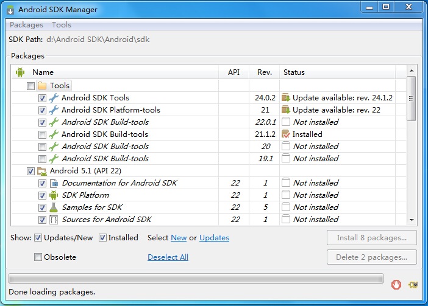The height and width of the screenshot is (306, 428).
Task: Click the not-installed status icon for Build-tools 19.1
Action: point(286,158)
